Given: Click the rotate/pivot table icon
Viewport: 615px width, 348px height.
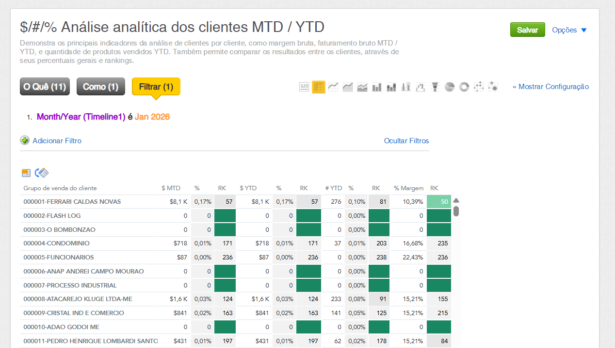Looking at the screenshot, I should pos(42,173).
